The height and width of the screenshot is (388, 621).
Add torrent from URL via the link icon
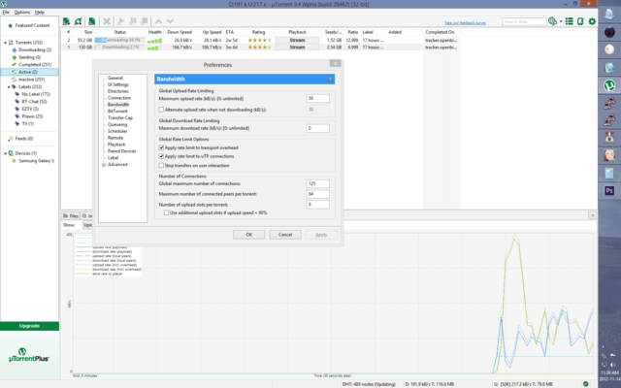[78, 21]
